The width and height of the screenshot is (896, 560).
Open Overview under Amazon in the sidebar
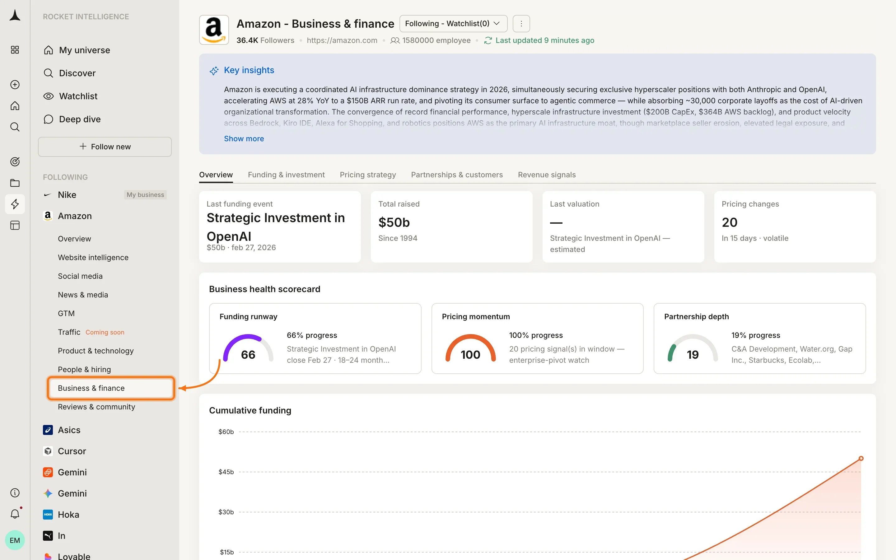point(74,239)
